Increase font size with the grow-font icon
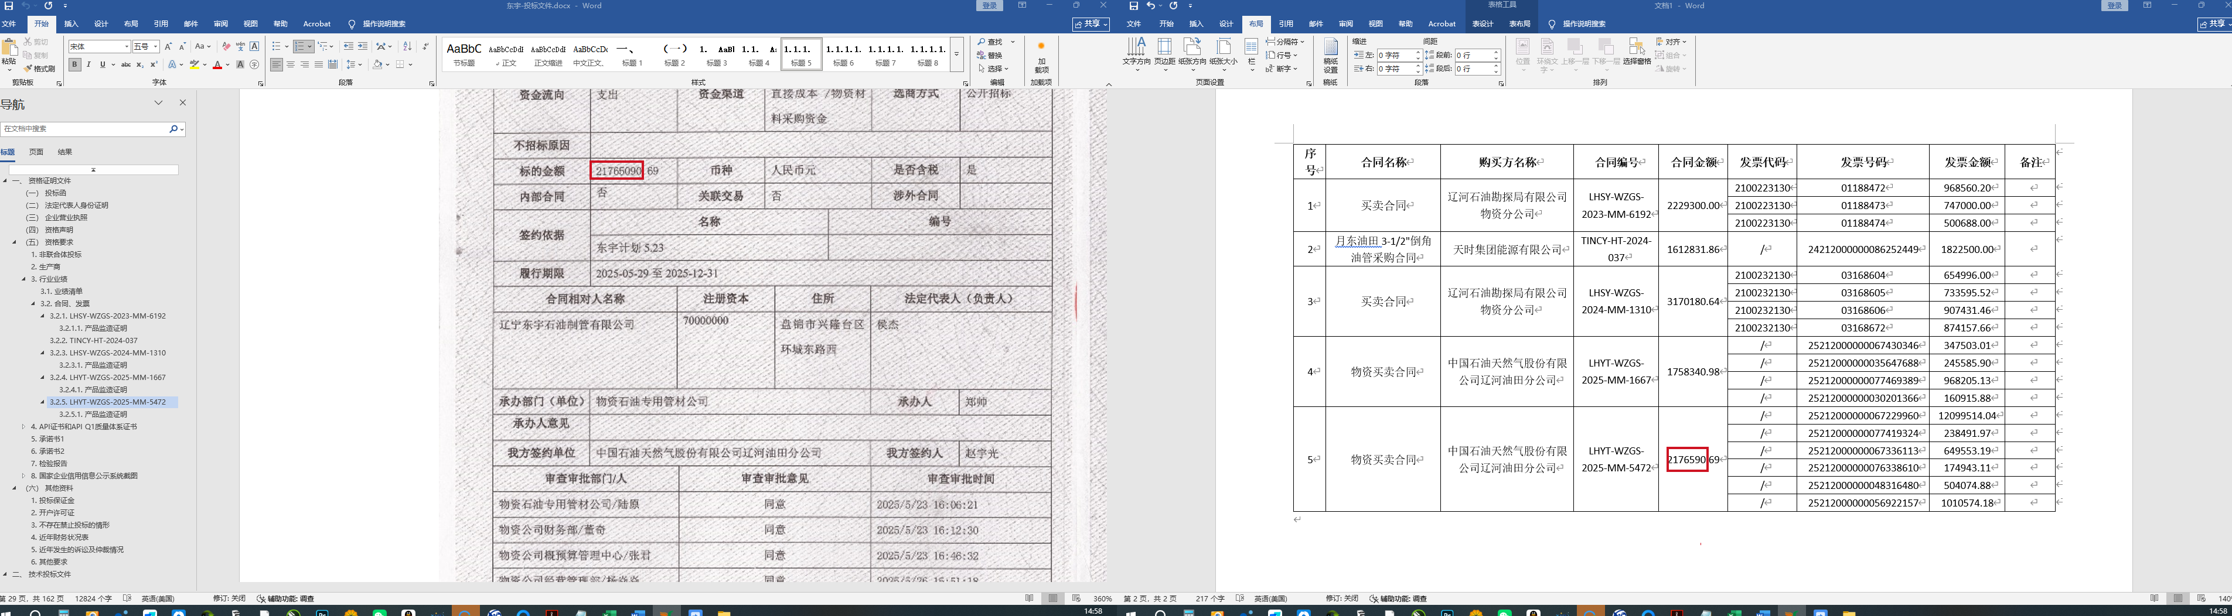 coord(168,47)
